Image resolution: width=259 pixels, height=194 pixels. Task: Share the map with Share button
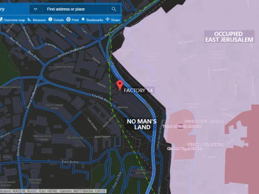coord(113,20)
